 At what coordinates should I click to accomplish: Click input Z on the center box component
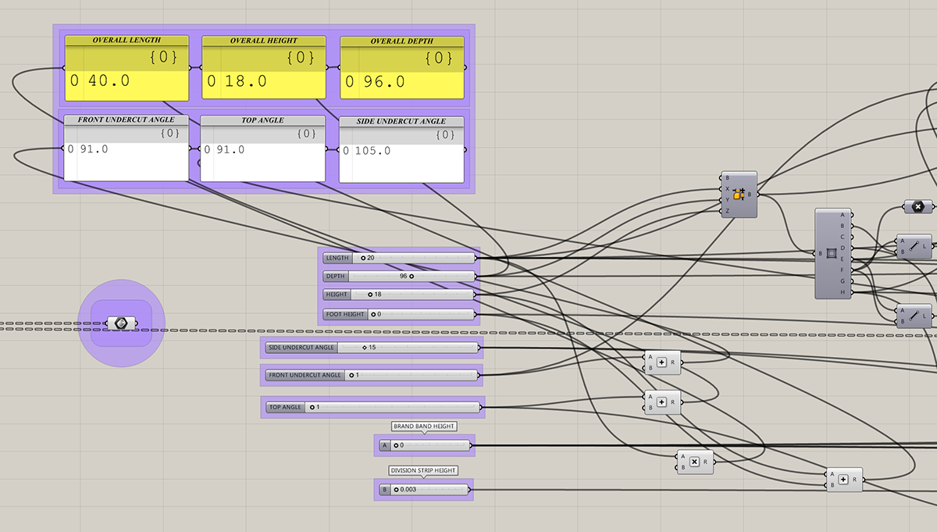pyautogui.click(x=728, y=211)
